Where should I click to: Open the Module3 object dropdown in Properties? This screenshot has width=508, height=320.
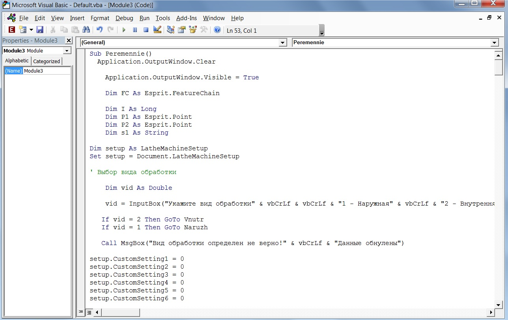point(67,51)
